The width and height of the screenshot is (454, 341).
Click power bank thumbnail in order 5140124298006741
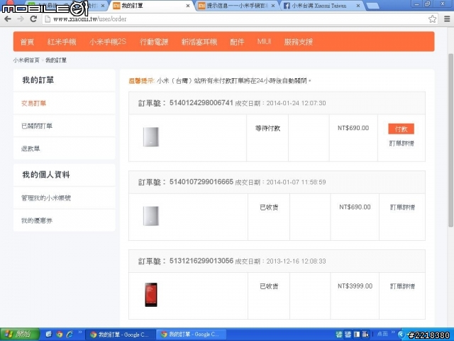(151, 136)
